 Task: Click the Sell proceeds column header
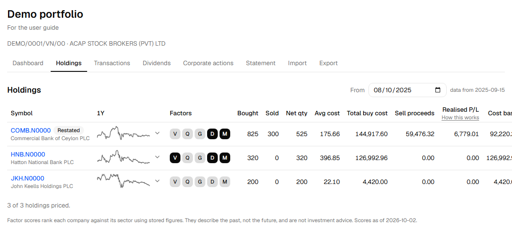pyautogui.click(x=414, y=114)
